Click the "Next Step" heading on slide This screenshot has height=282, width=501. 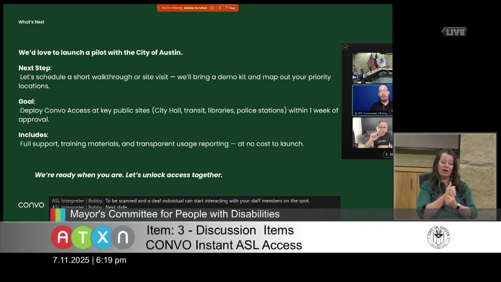pos(34,68)
